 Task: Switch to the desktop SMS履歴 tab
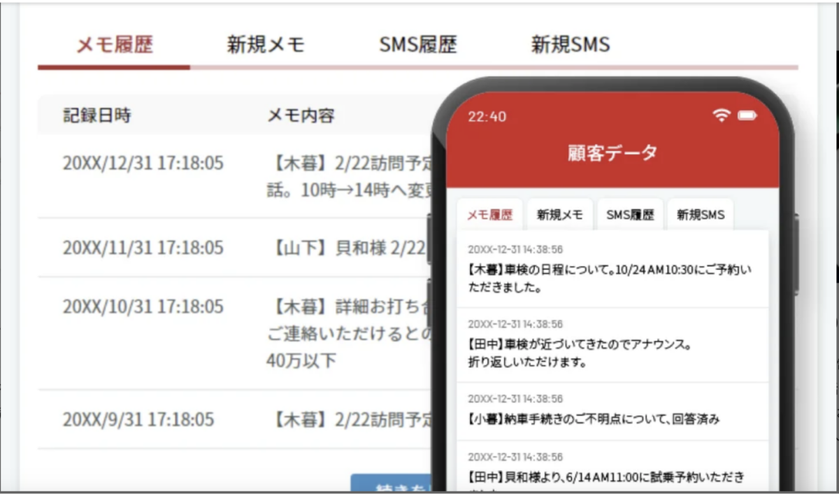[x=417, y=45]
